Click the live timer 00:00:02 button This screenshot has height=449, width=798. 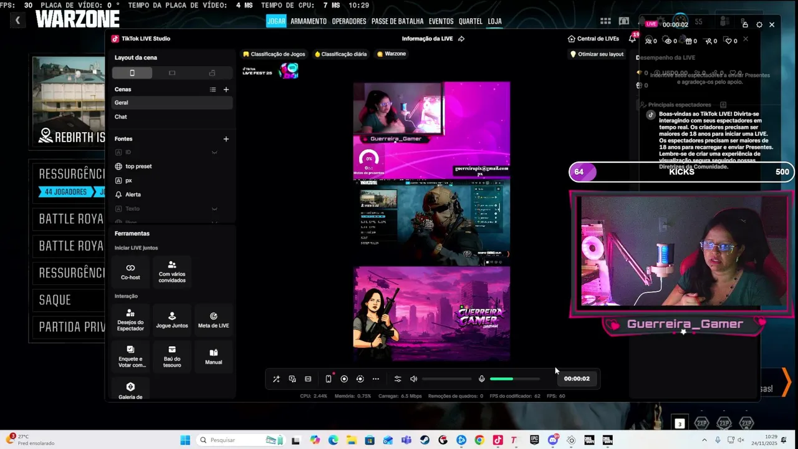pos(577,379)
